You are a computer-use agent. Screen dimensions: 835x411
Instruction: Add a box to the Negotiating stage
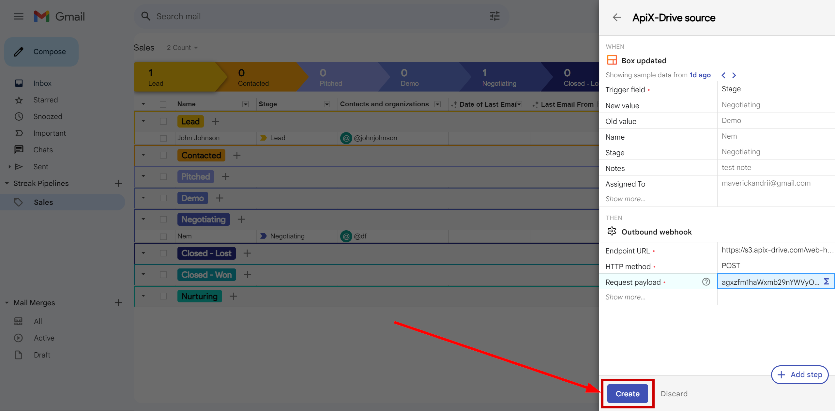[x=241, y=219]
